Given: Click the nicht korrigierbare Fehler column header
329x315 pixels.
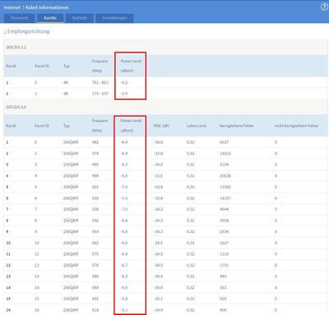Looking at the screenshot, I should (296, 126).
